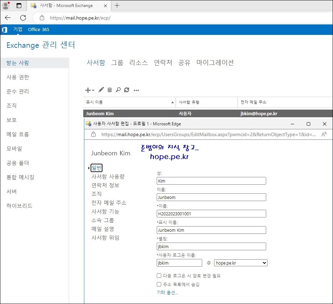Image resolution: width=333 pixels, height=304 pixels.
Task: Close the 사서함 - Microsoft Exchange tab
Action: click(105, 6)
